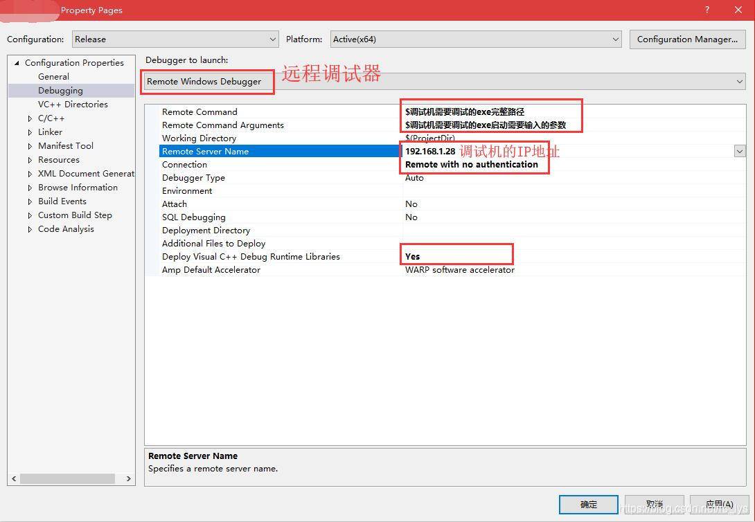The height and width of the screenshot is (522, 755).
Task: Edit the 192.168.1.28 server value
Action: pos(430,151)
